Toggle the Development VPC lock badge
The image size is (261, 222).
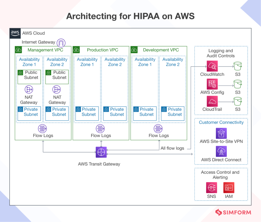[134, 50]
